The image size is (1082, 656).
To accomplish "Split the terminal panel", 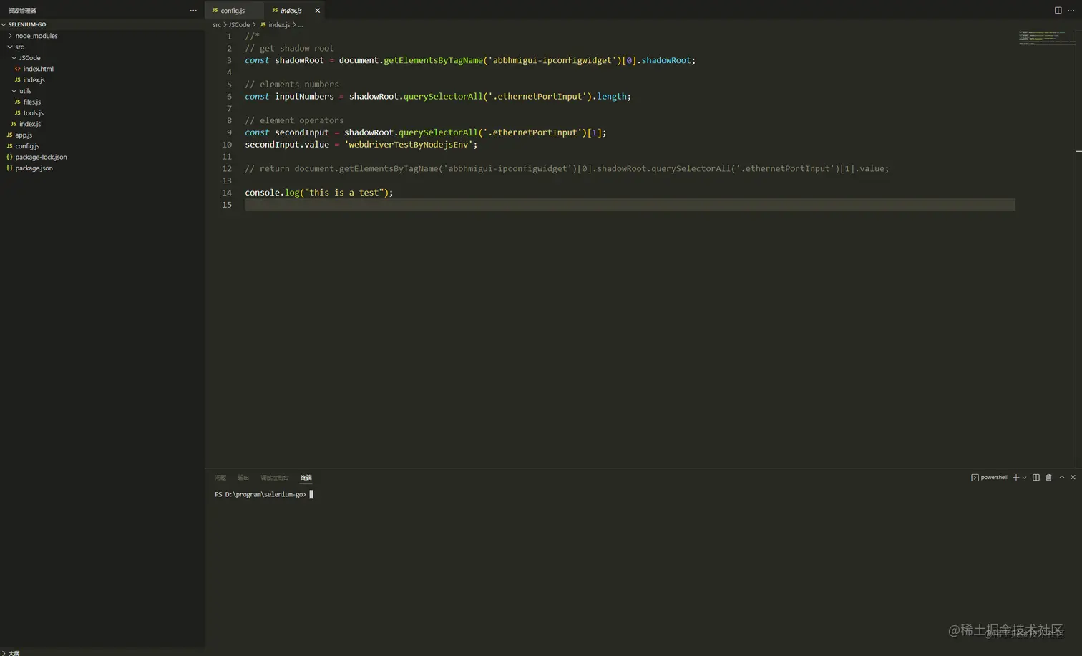I will pyautogui.click(x=1036, y=478).
